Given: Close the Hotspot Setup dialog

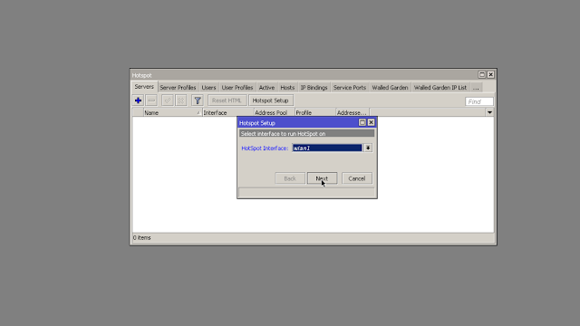Looking at the screenshot, I should (x=371, y=122).
